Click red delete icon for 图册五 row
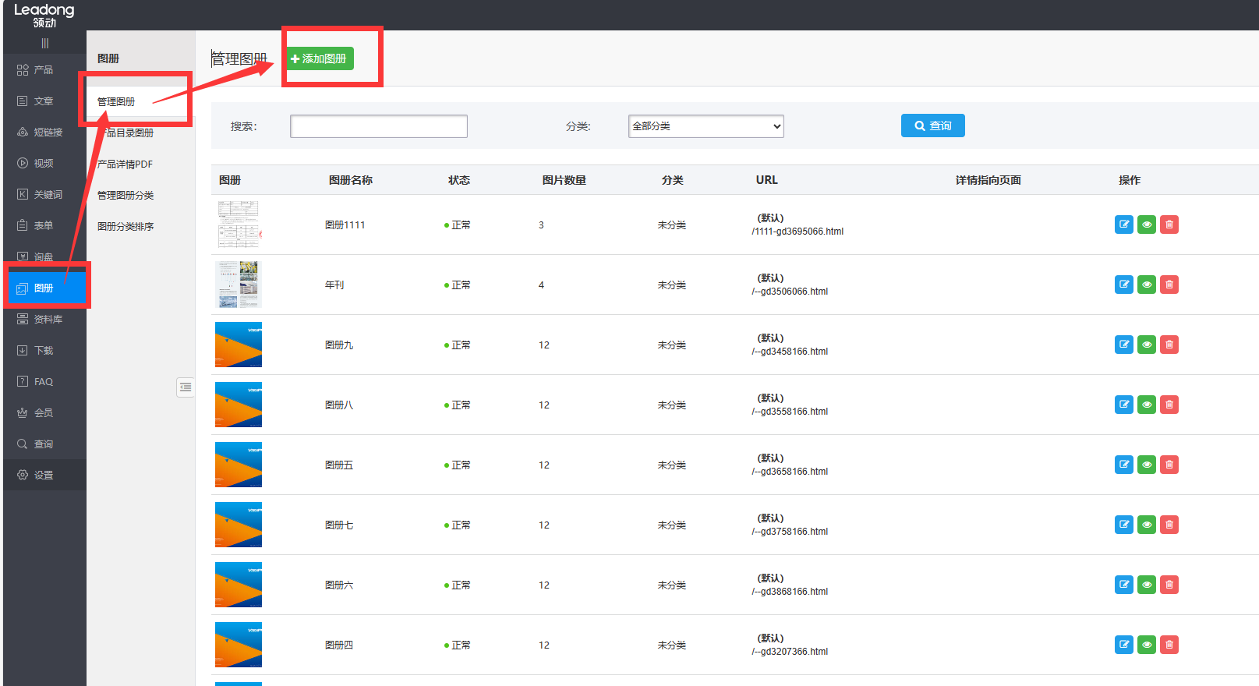The width and height of the screenshot is (1259, 686). (1169, 465)
